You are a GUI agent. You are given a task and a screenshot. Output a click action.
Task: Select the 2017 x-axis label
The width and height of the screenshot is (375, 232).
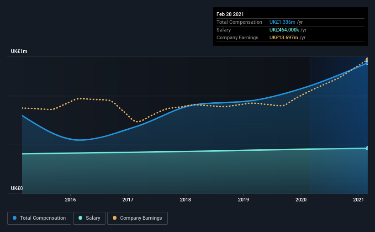pyautogui.click(x=128, y=200)
